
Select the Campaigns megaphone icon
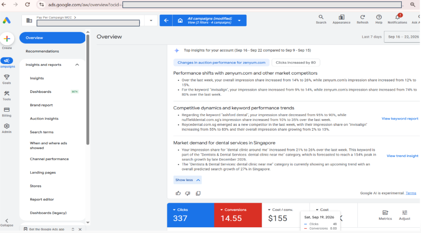[7, 61]
